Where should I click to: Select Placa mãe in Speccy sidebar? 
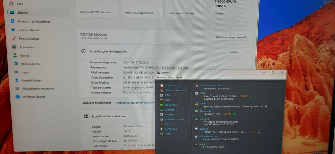(x=171, y=105)
